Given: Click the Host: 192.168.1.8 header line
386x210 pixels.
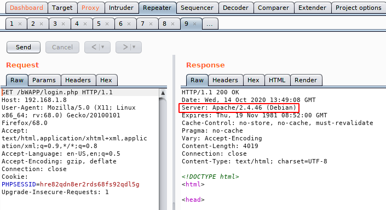Looking at the screenshot, I should point(34,100).
